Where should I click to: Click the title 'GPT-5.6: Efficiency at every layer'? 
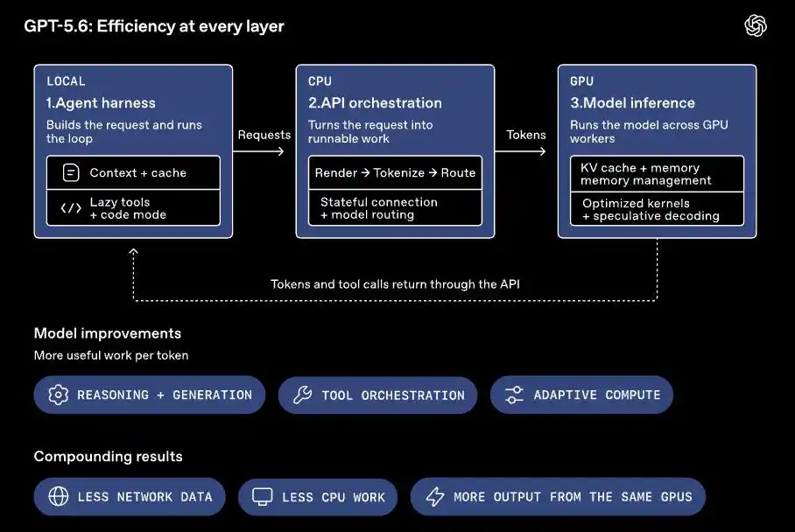(x=153, y=26)
